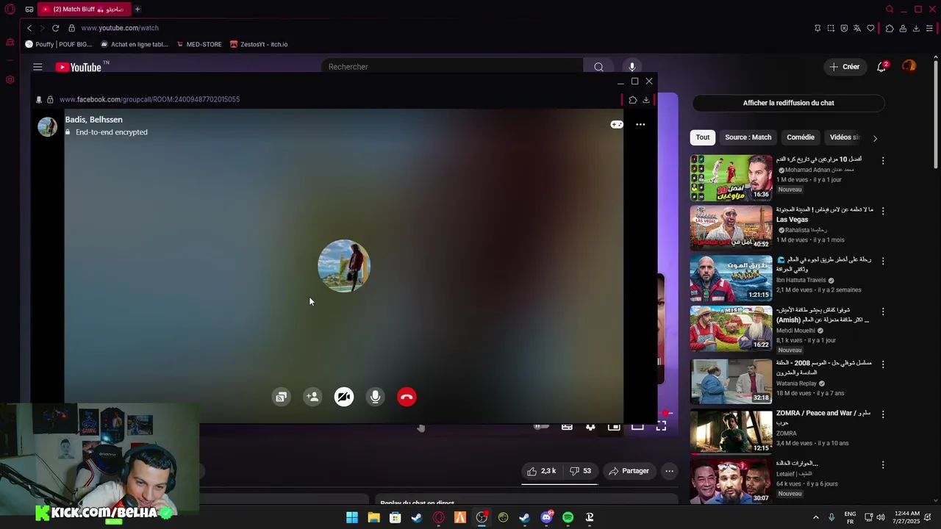Open a new Opera tab
This screenshot has height=529, width=941.
137,9
